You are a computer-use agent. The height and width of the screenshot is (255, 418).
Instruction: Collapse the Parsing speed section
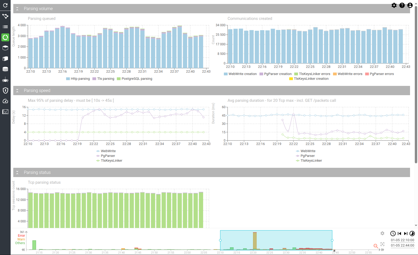coord(17,91)
